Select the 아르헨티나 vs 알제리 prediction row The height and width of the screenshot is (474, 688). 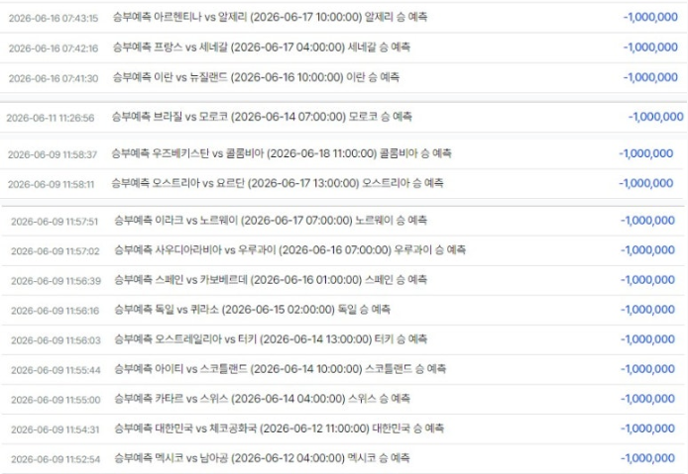[x=344, y=18]
